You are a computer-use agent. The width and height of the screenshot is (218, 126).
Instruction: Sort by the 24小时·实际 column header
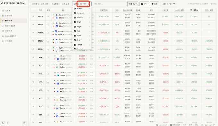point(179,10)
